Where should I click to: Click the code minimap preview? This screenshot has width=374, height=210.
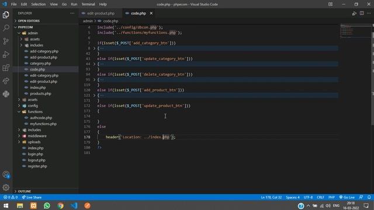click(356, 31)
